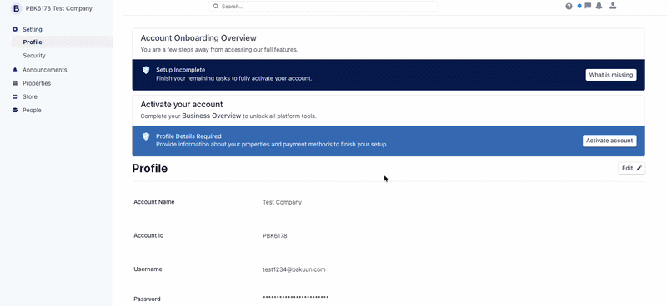Click the masked password value
667x306 pixels.
[296, 297]
